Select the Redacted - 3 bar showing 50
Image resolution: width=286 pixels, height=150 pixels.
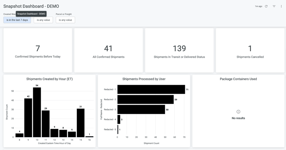(141, 109)
